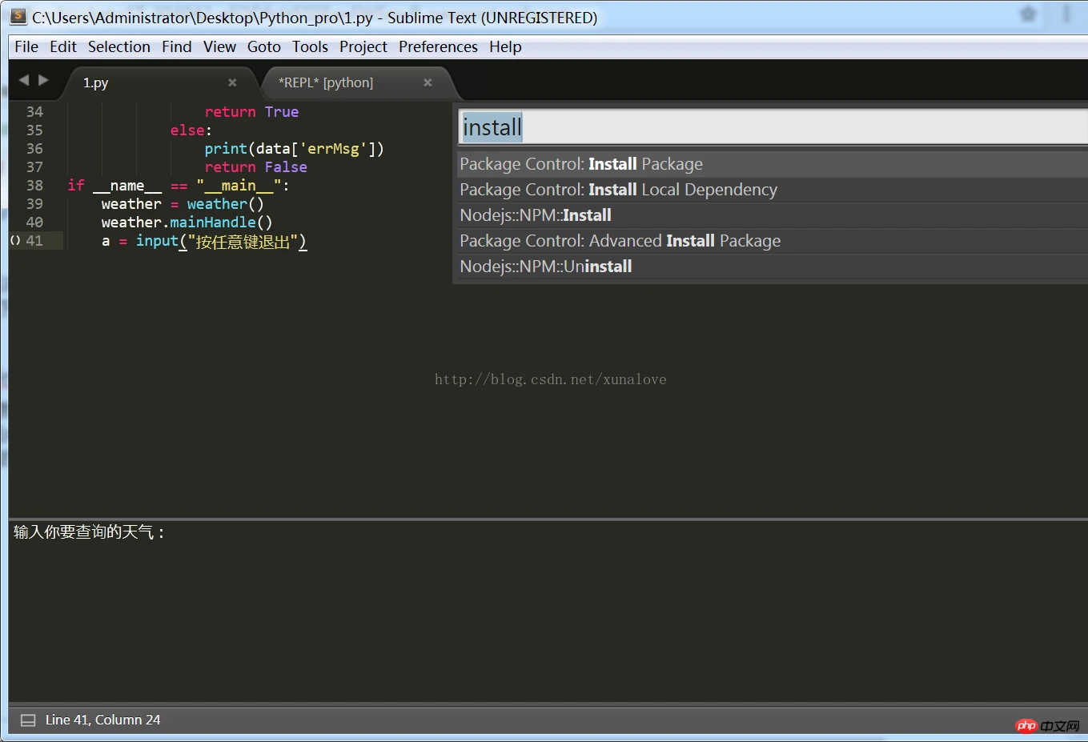Click line number 41 in gutter
Image resolution: width=1088 pixels, height=742 pixels.
34,241
